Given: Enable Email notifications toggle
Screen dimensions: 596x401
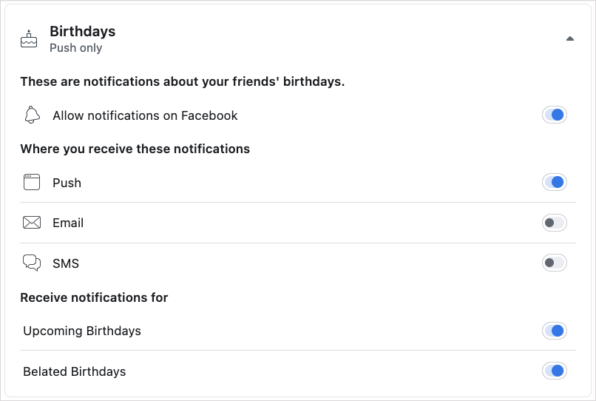Looking at the screenshot, I should click(x=555, y=223).
